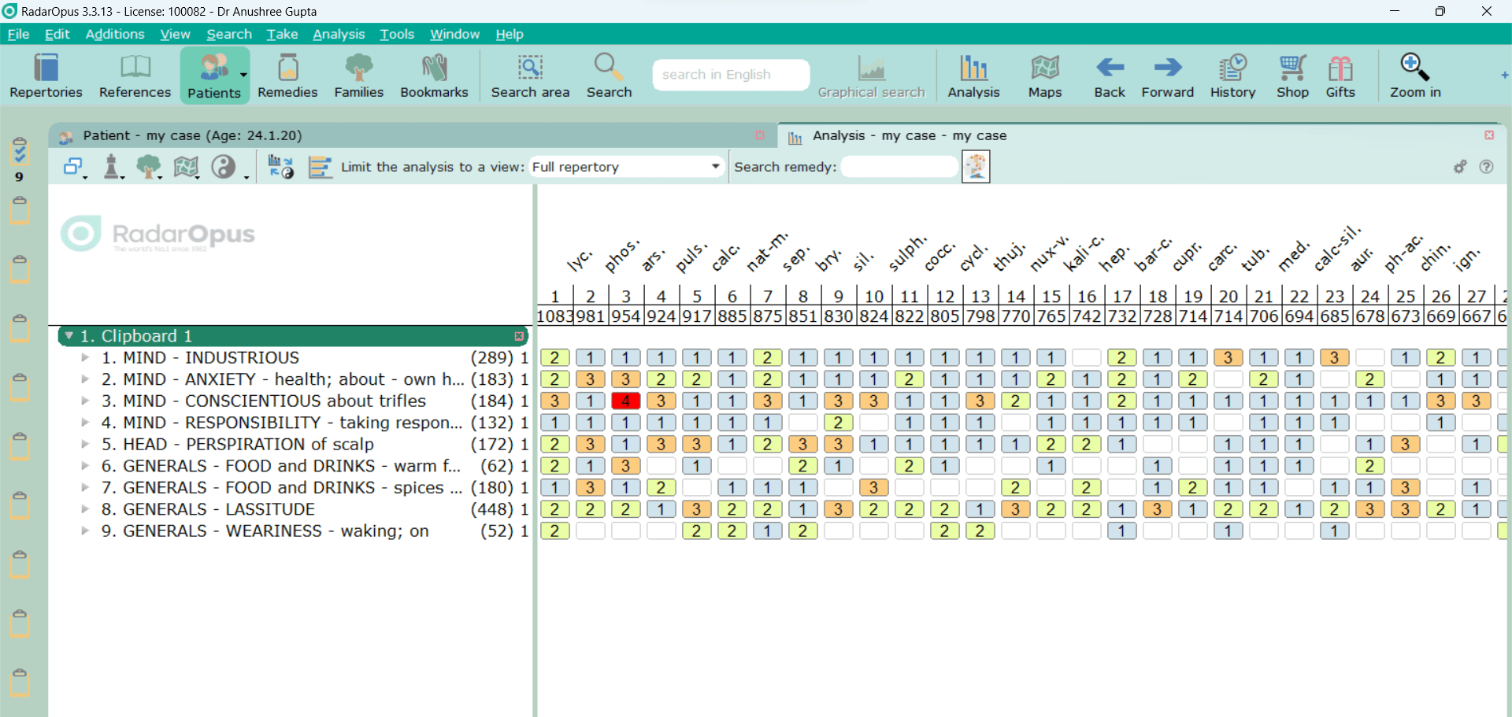1512x717 pixels.
Task: Click the lyc. grade 2 cell in WEARINESS row
Action: coord(554,531)
